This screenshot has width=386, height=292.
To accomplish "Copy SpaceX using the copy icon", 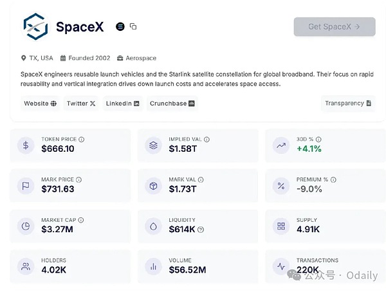I will (x=133, y=26).
